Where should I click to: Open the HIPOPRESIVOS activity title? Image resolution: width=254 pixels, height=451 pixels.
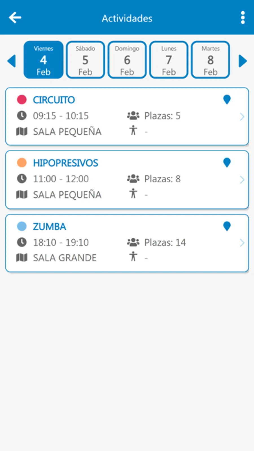[65, 163]
